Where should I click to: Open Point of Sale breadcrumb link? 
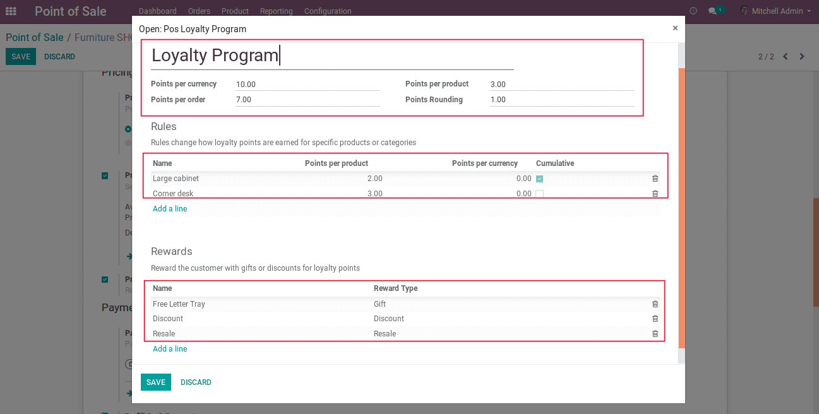(x=35, y=37)
